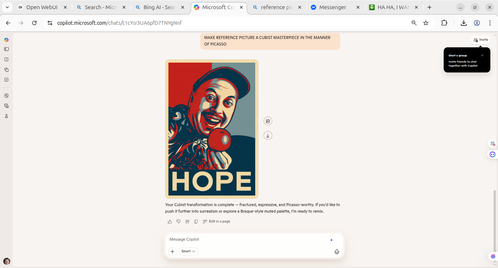The height and width of the screenshot is (268, 498).
Task: Open Chrome's three-dot menu
Action: coord(490,23)
